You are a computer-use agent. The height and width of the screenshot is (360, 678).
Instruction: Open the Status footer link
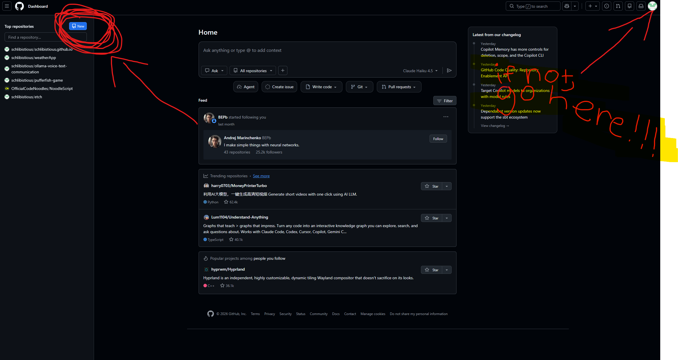pos(301,314)
